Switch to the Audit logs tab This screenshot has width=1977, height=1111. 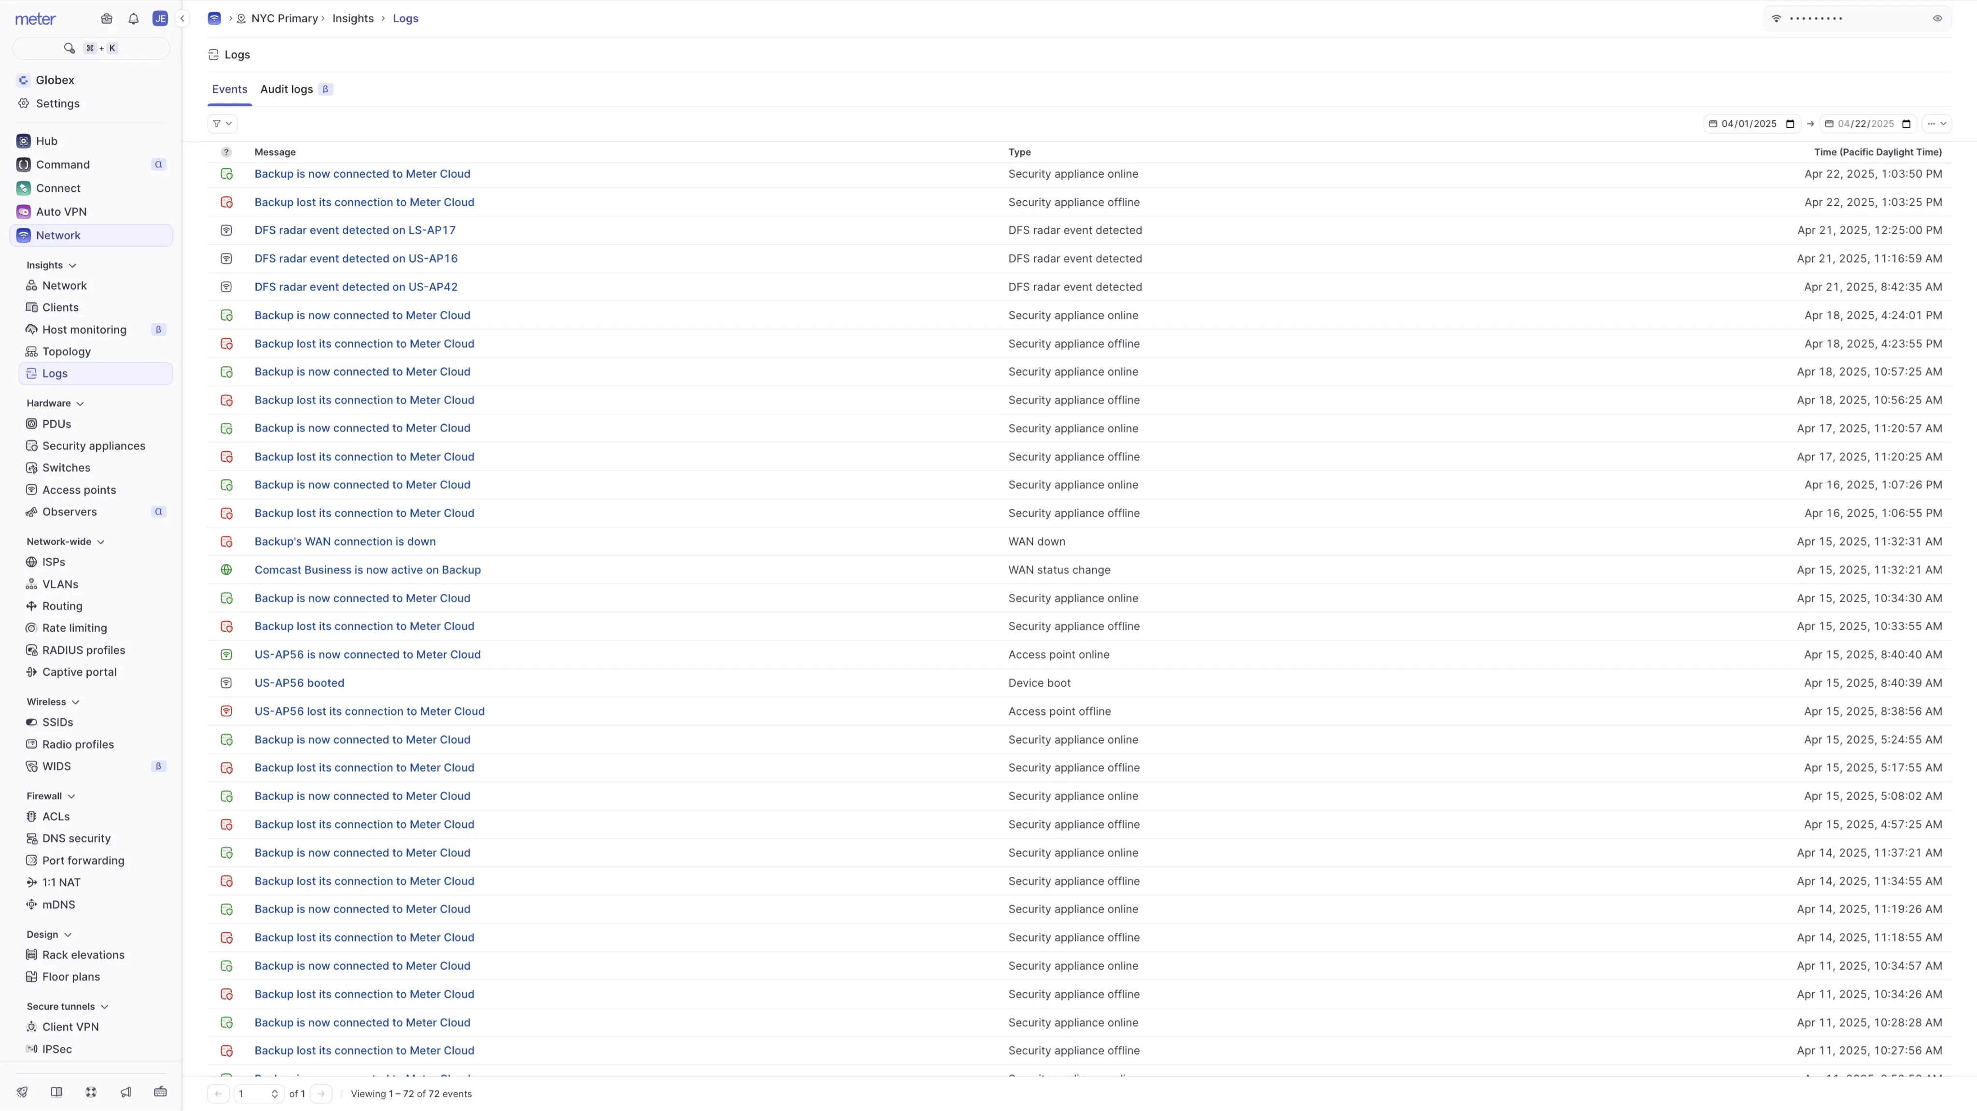(x=286, y=89)
